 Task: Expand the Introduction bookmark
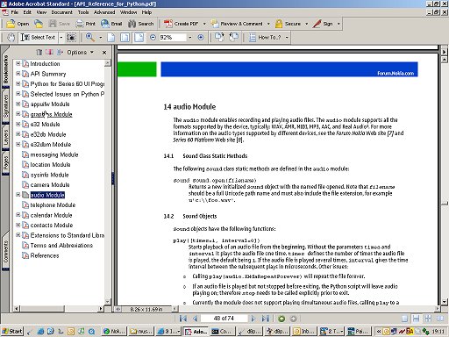click(18, 63)
